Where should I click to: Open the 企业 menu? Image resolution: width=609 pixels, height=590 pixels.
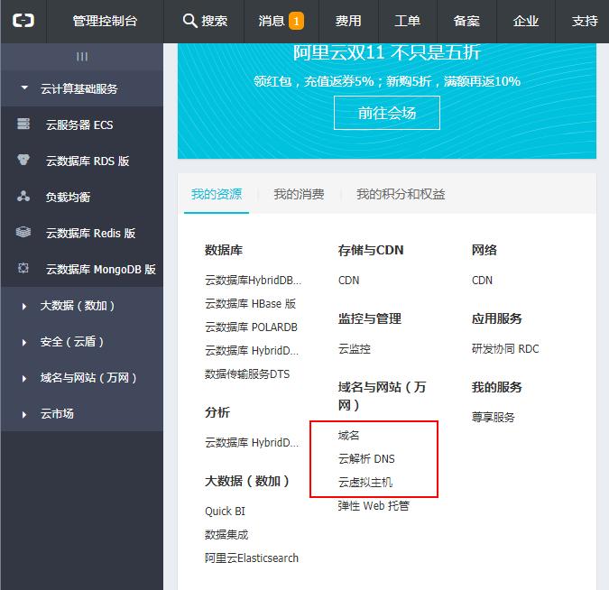tap(526, 21)
